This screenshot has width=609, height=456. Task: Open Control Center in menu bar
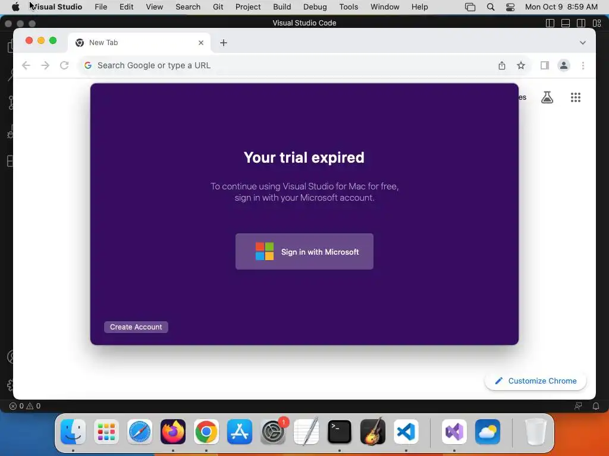510,7
